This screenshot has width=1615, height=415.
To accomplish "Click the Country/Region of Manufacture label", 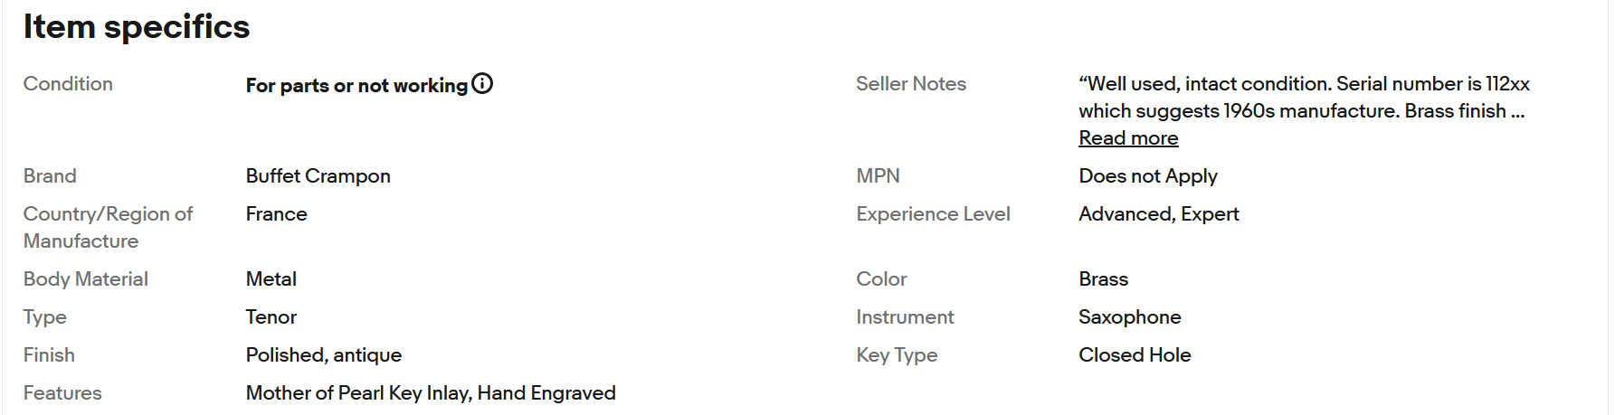I will click(109, 228).
